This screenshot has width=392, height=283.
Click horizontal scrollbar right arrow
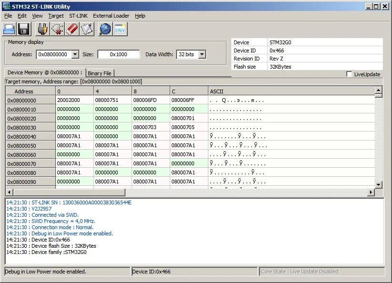click(x=371, y=192)
